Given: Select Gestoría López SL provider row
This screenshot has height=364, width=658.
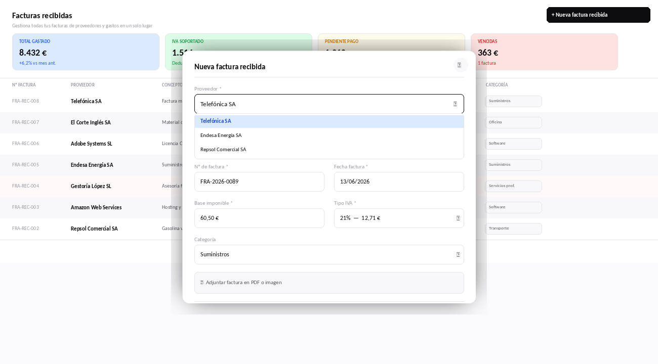Looking at the screenshot, I should click(x=91, y=186).
